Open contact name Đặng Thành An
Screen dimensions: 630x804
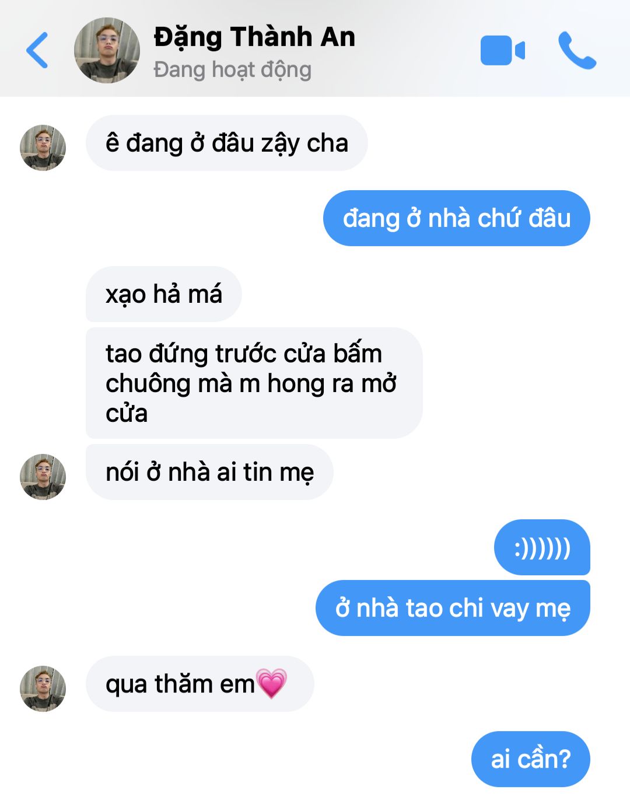pos(254,37)
